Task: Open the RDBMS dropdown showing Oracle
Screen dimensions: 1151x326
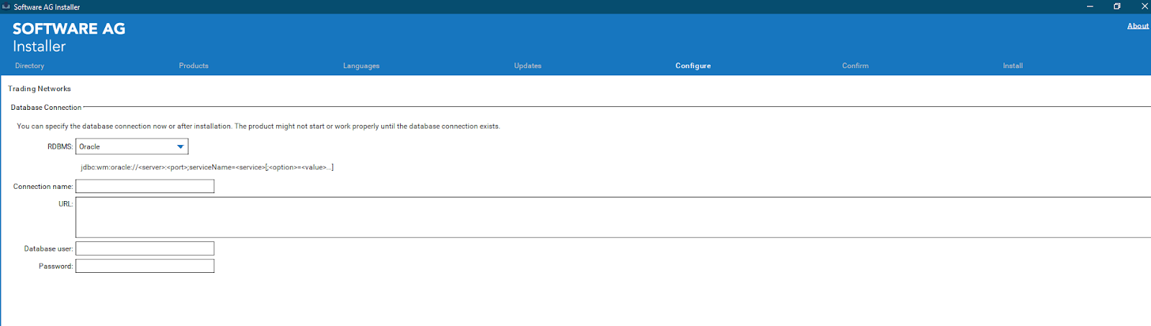Action: (x=132, y=146)
